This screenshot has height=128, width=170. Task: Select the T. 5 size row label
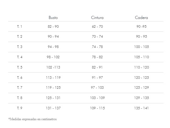point(20,67)
